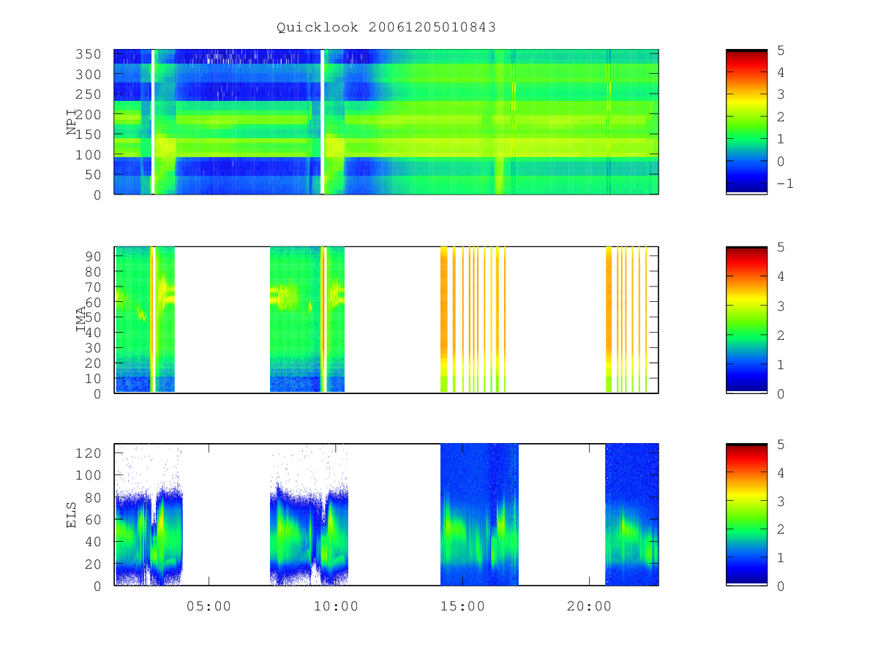Image resolution: width=878 pixels, height=658 pixels.
Task: Click the 05:00 time axis label
Action: [x=209, y=606]
